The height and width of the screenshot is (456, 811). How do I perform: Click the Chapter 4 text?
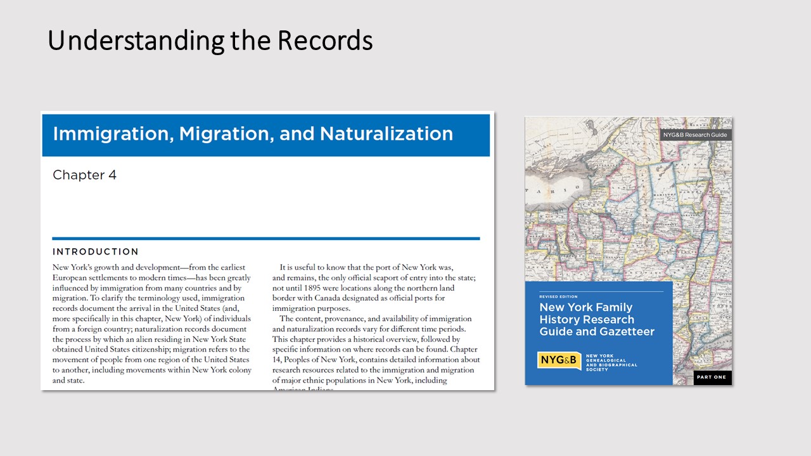click(84, 175)
